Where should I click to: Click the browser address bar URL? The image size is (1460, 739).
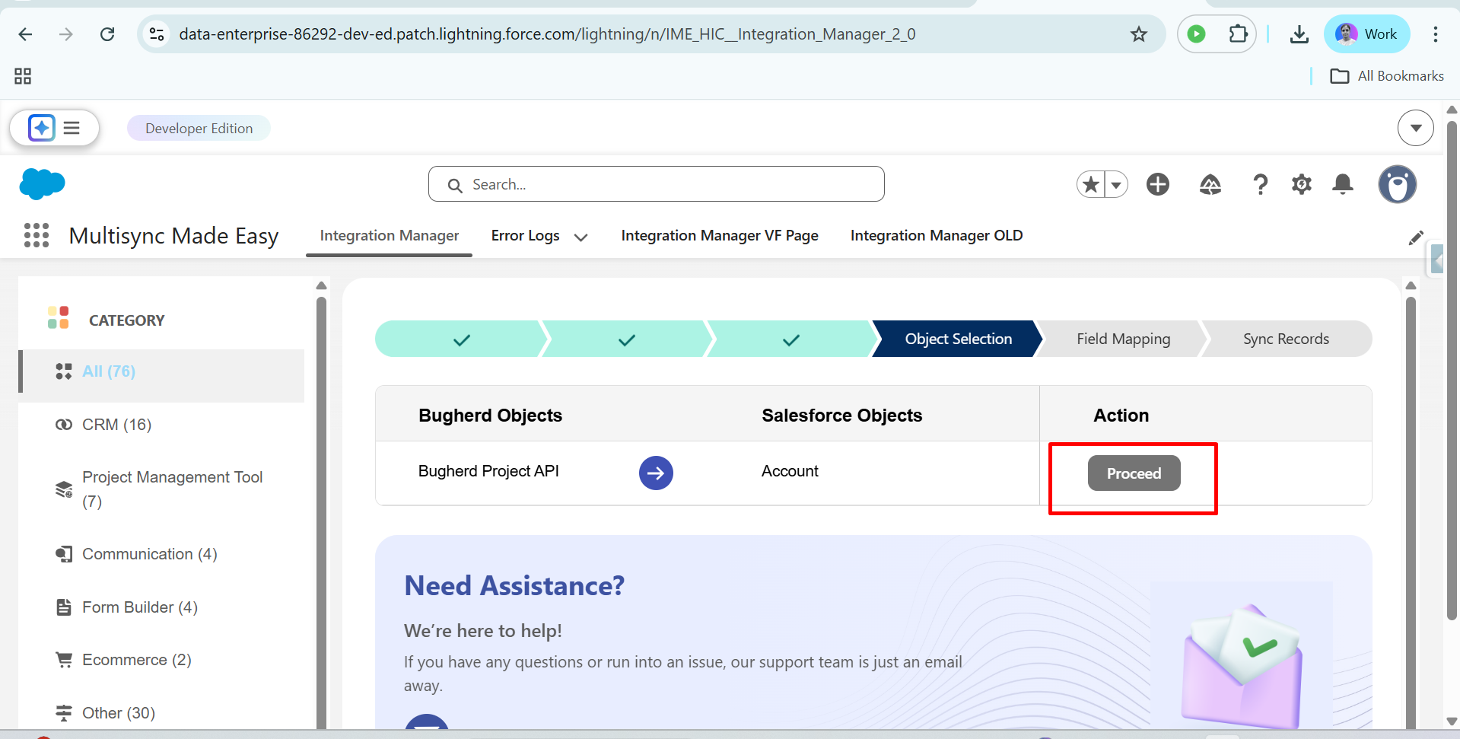pyautogui.click(x=547, y=34)
